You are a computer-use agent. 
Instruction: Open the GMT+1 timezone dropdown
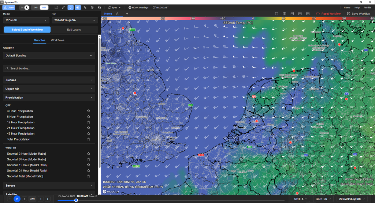(300, 199)
